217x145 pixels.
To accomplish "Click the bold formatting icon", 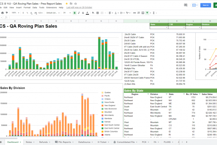I will 74,13.
